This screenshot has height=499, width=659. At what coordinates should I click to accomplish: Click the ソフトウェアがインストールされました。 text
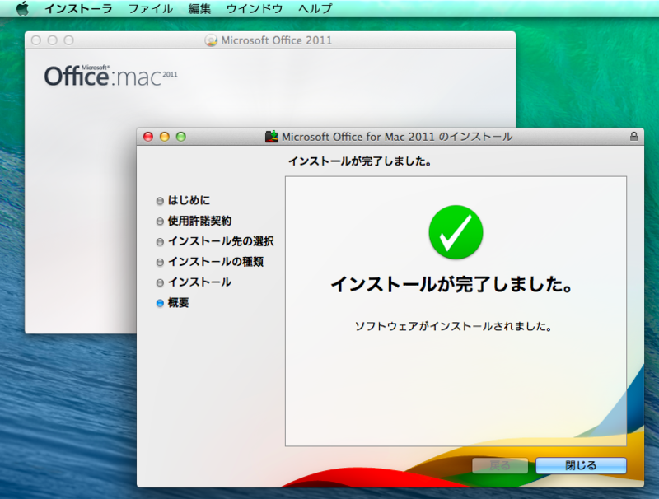453,326
